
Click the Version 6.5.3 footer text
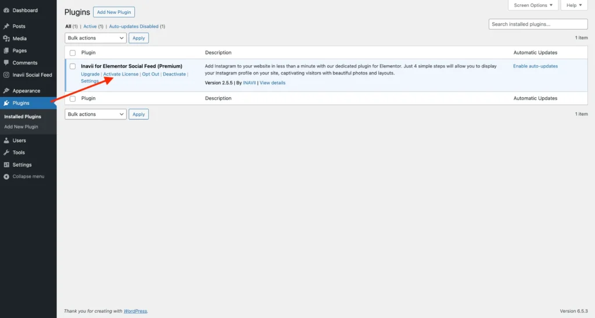click(574, 311)
